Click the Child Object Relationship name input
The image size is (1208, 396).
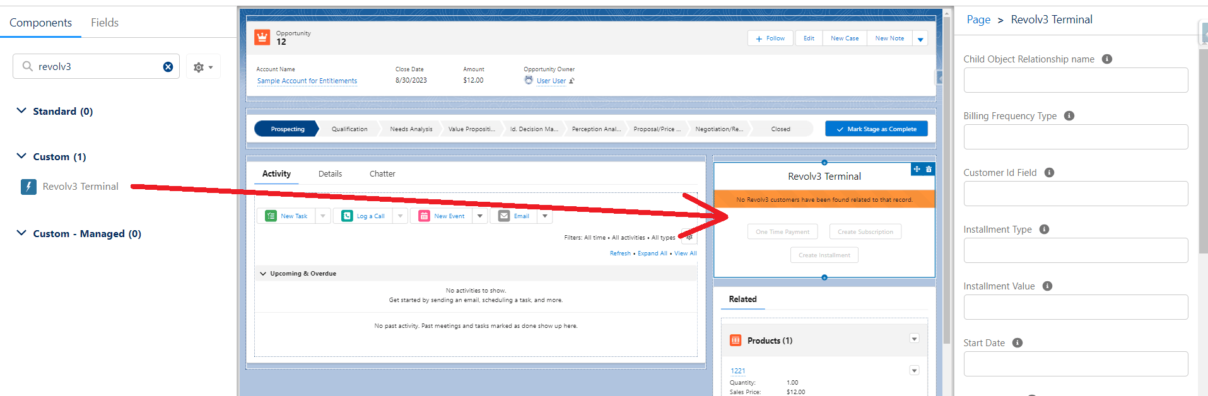1076,80
